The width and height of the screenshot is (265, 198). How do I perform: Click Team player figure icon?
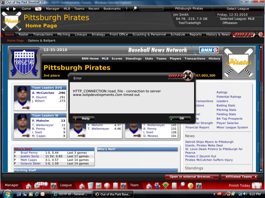[x=157, y=185]
